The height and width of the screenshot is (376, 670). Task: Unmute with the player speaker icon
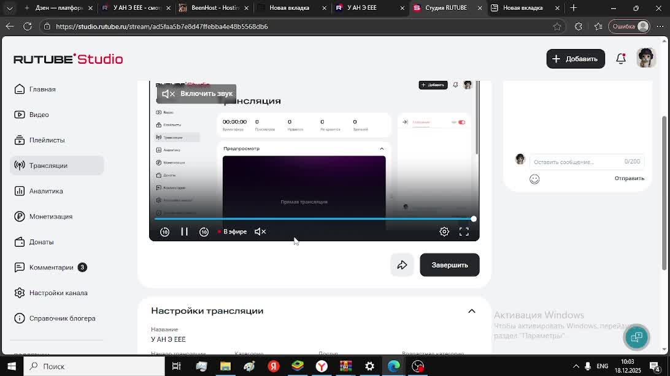click(x=260, y=231)
